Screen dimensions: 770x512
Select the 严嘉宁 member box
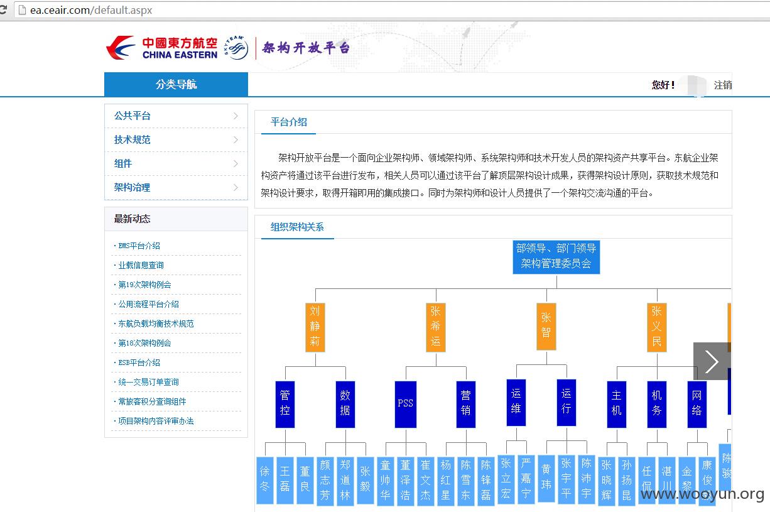[x=526, y=479]
